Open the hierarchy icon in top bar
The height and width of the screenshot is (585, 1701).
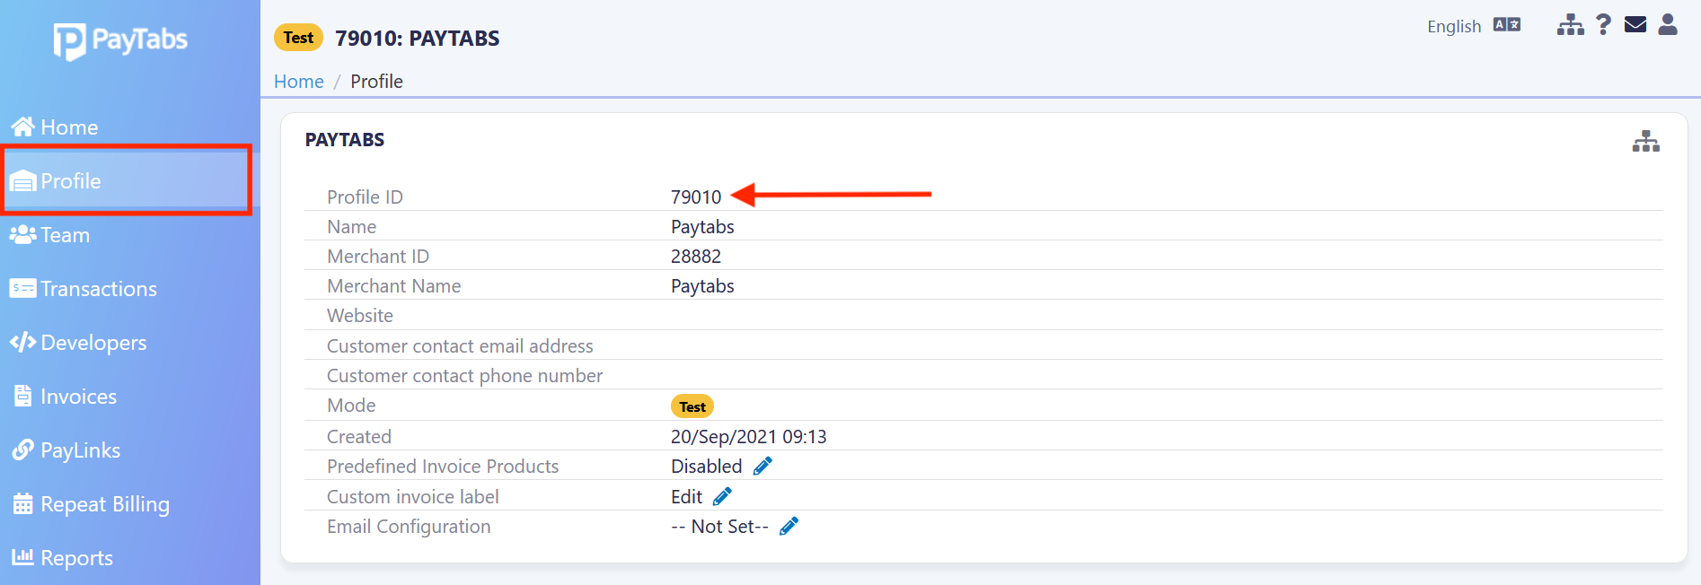click(x=1571, y=25)
